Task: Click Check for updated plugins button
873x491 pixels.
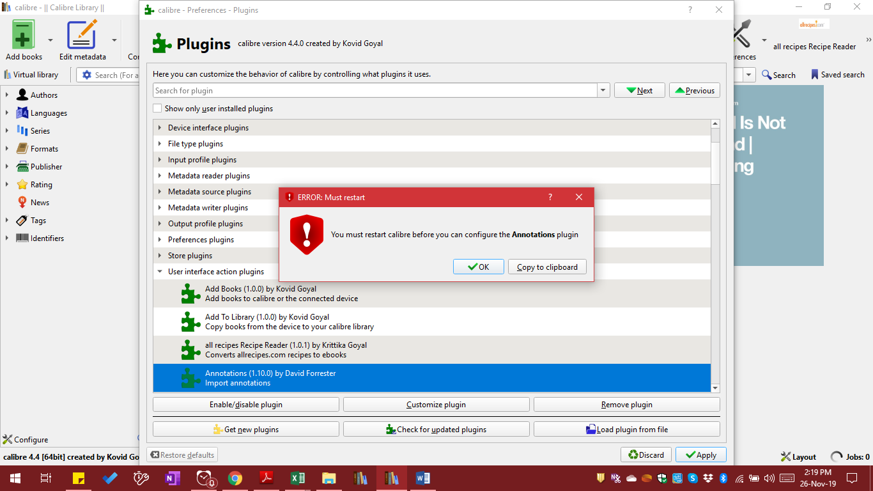Action: coord(436,430)
